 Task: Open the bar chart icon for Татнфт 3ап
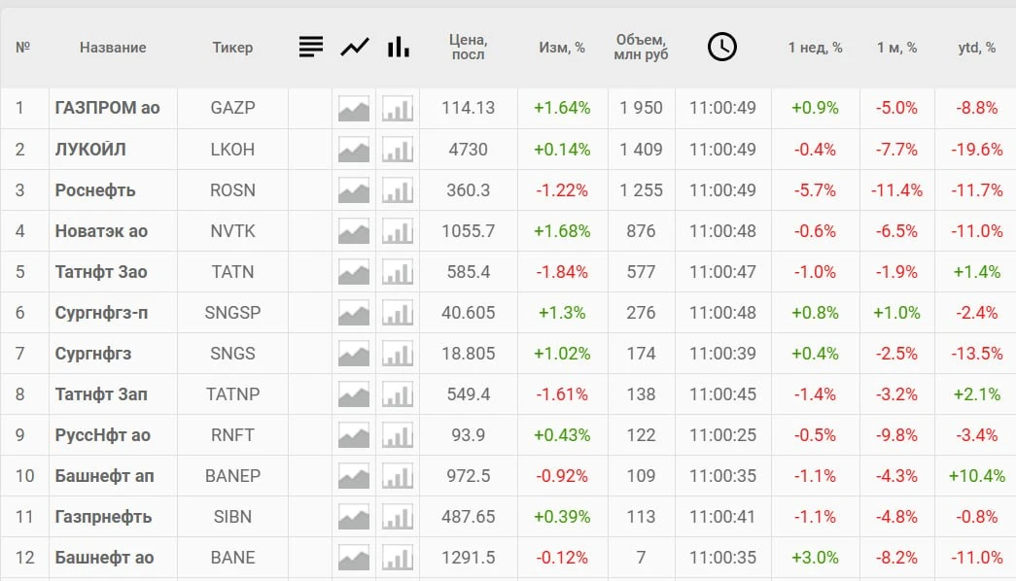point(398,394)
